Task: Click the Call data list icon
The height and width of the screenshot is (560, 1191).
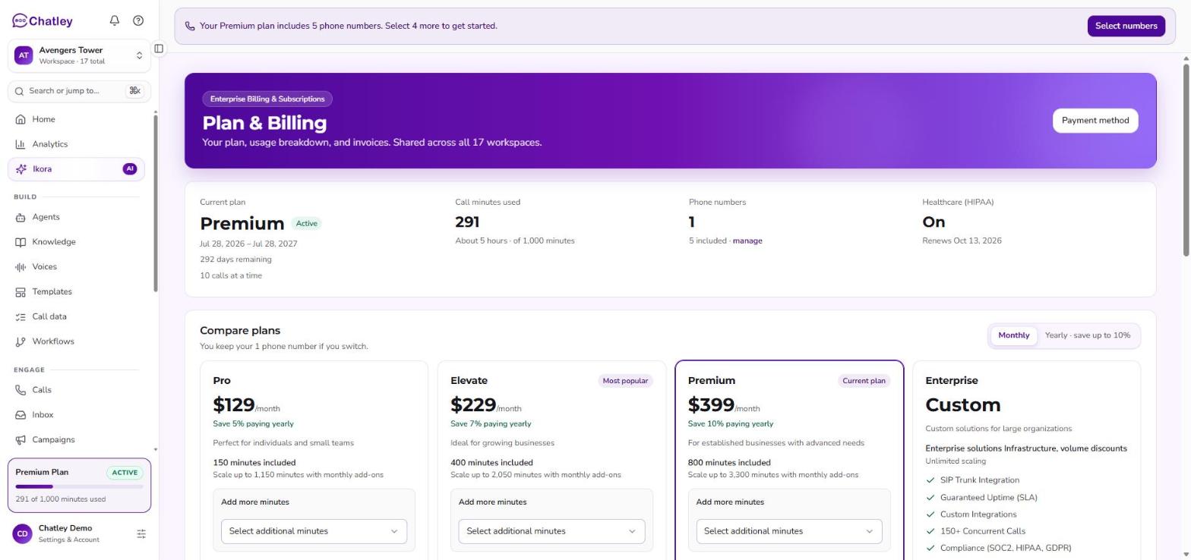Action: pos(21,316)
